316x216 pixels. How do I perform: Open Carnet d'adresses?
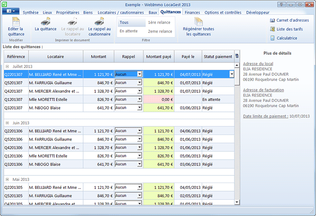(289, 20)
